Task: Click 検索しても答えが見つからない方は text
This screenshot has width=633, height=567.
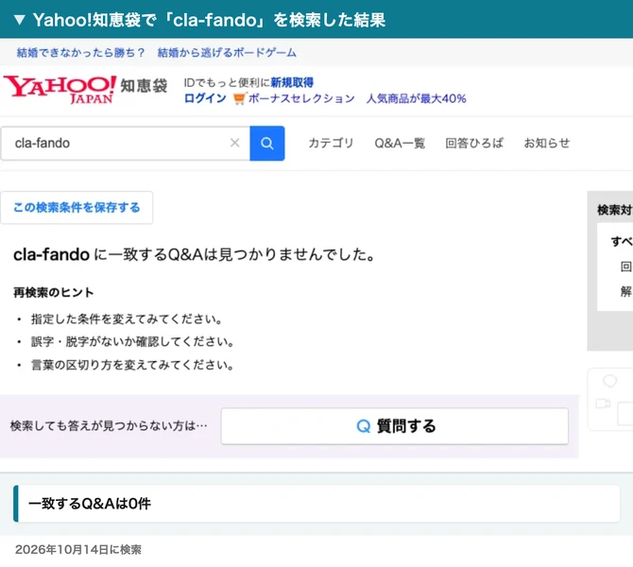Action: tap(109, 425)
